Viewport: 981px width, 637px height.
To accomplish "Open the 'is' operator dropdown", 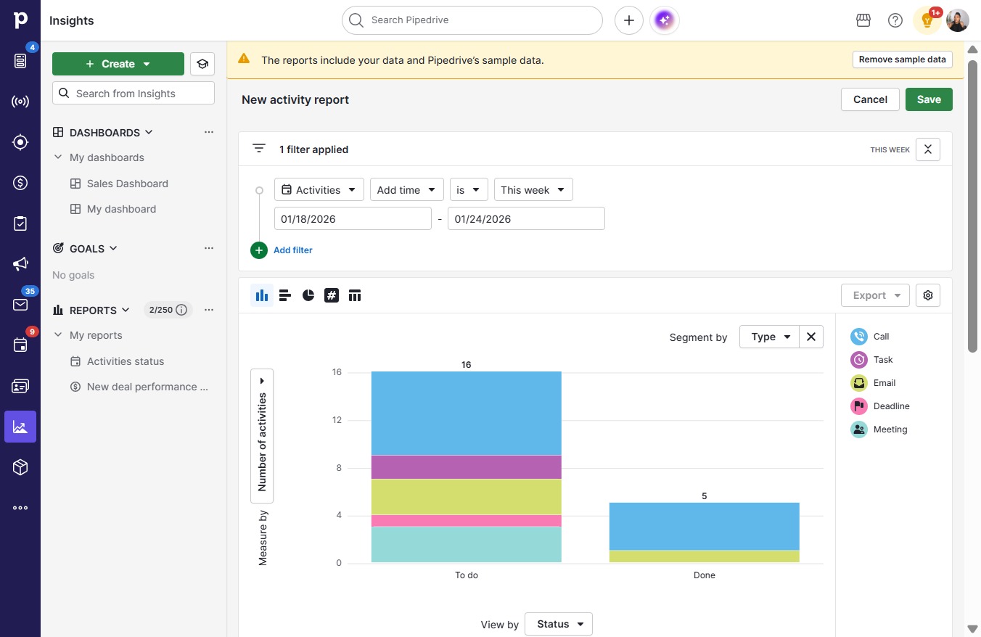I will point(469,189).
